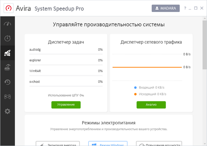Click the explorer process usage bar
Screen dimensions: 207x146
pyautogui.click(x=66, y=65)
